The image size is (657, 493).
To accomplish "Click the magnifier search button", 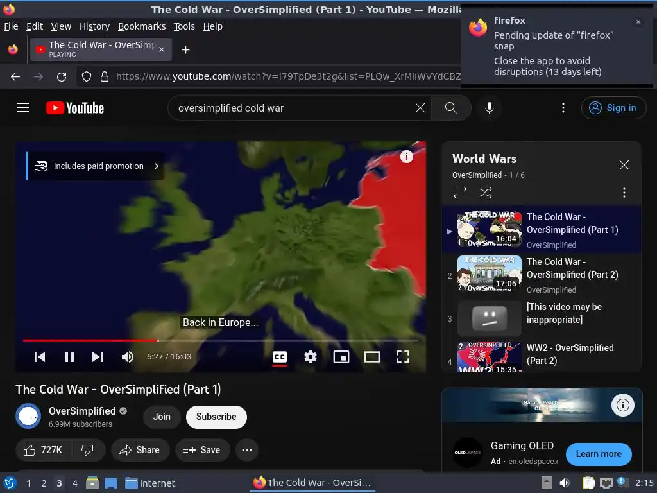I will 451,108.
